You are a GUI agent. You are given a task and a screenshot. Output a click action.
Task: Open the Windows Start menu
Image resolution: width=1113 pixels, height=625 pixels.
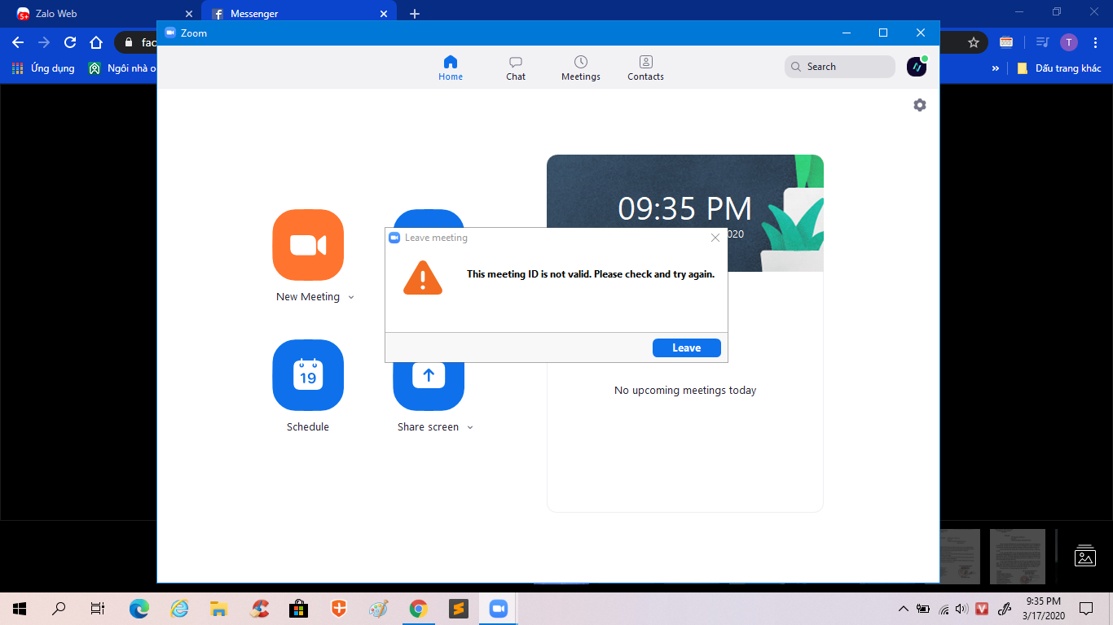[x=20, y=608]
